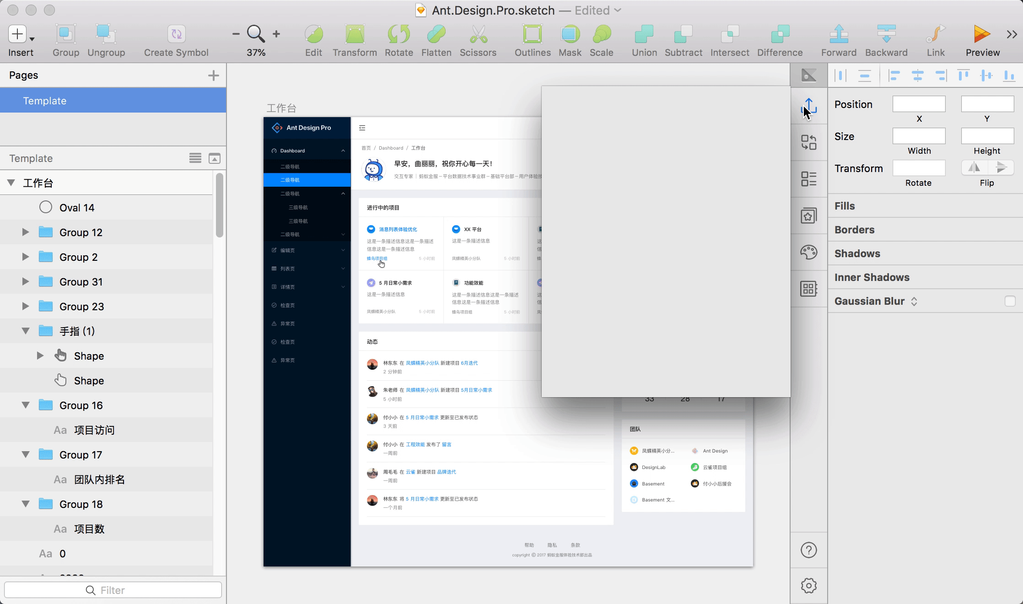Collapse the 手指 (1) group
Screen dimensions: 1023x604
(26, 331)
